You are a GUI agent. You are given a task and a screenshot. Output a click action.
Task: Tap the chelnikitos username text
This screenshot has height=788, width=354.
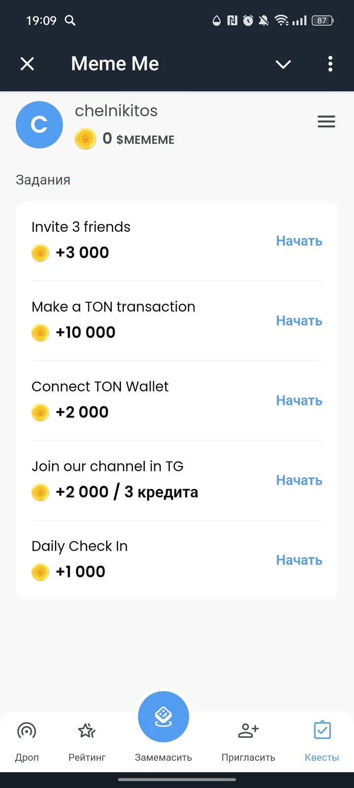click(116, 111)
